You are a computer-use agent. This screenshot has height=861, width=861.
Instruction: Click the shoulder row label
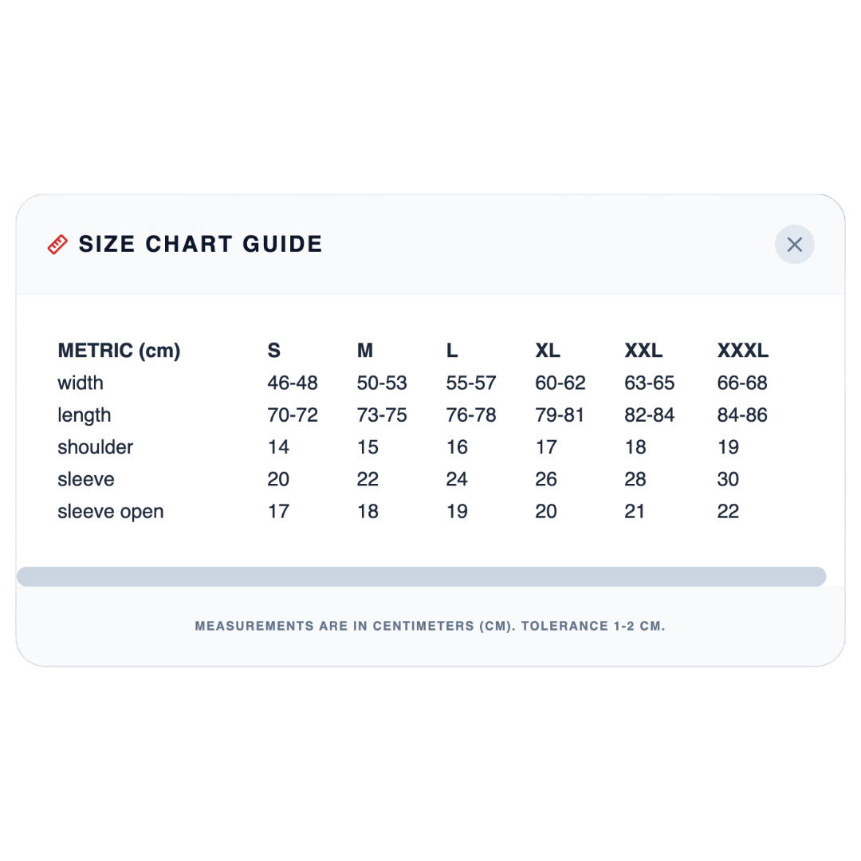[96, 447]
